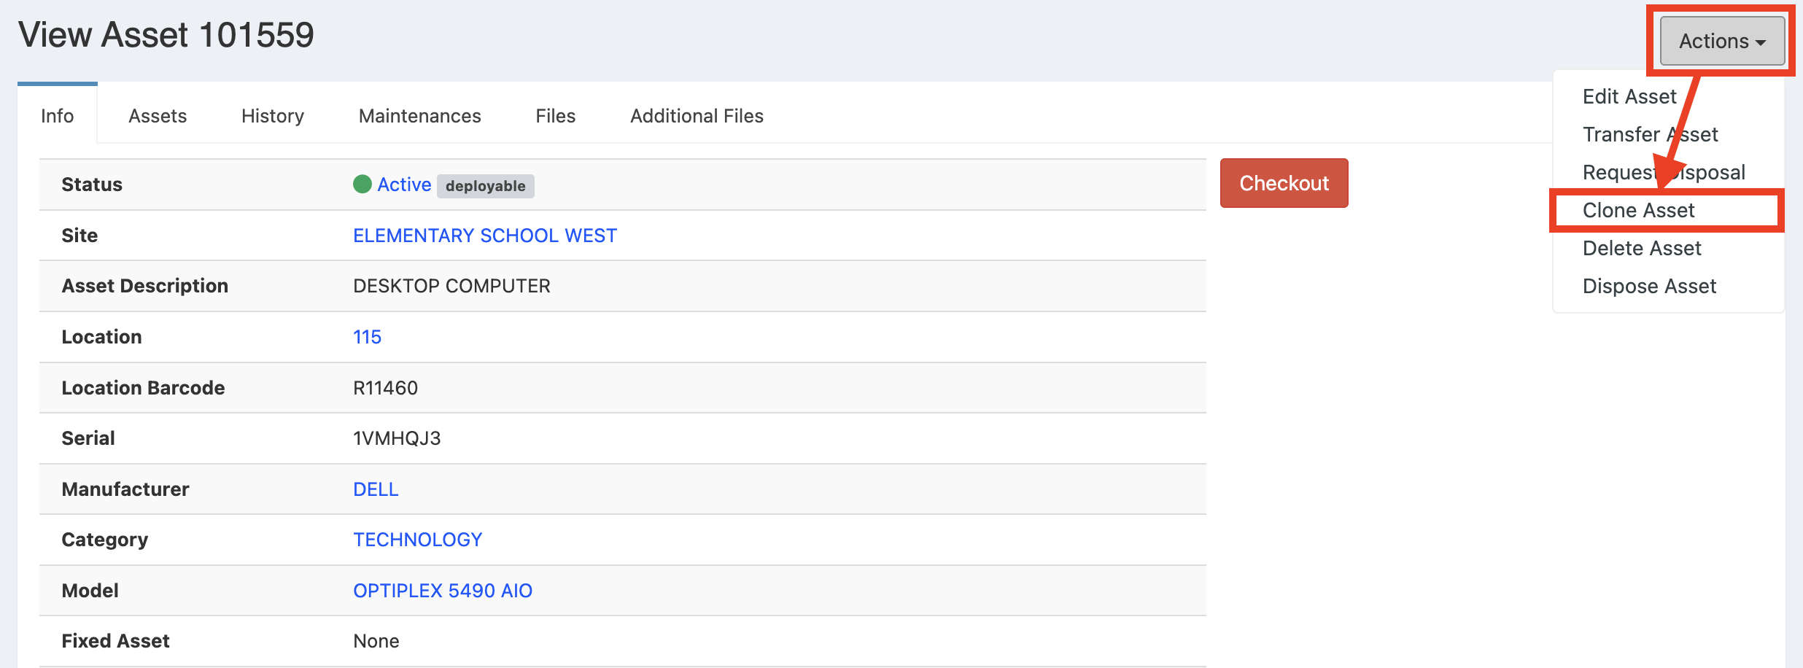Select Request Disposal menu entry
The image size is (1803, 668).
1663,173
